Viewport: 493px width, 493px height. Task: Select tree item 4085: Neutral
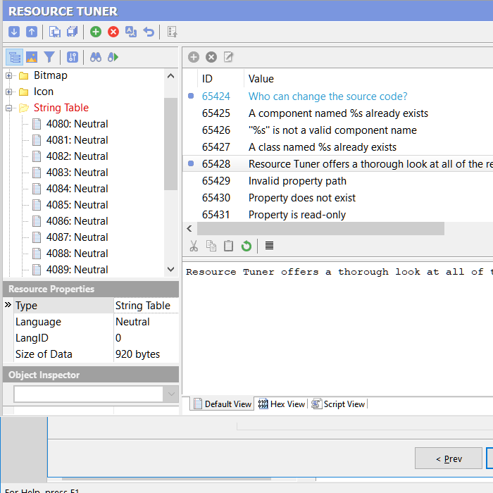pyautogui.click(x=77, y=205)
